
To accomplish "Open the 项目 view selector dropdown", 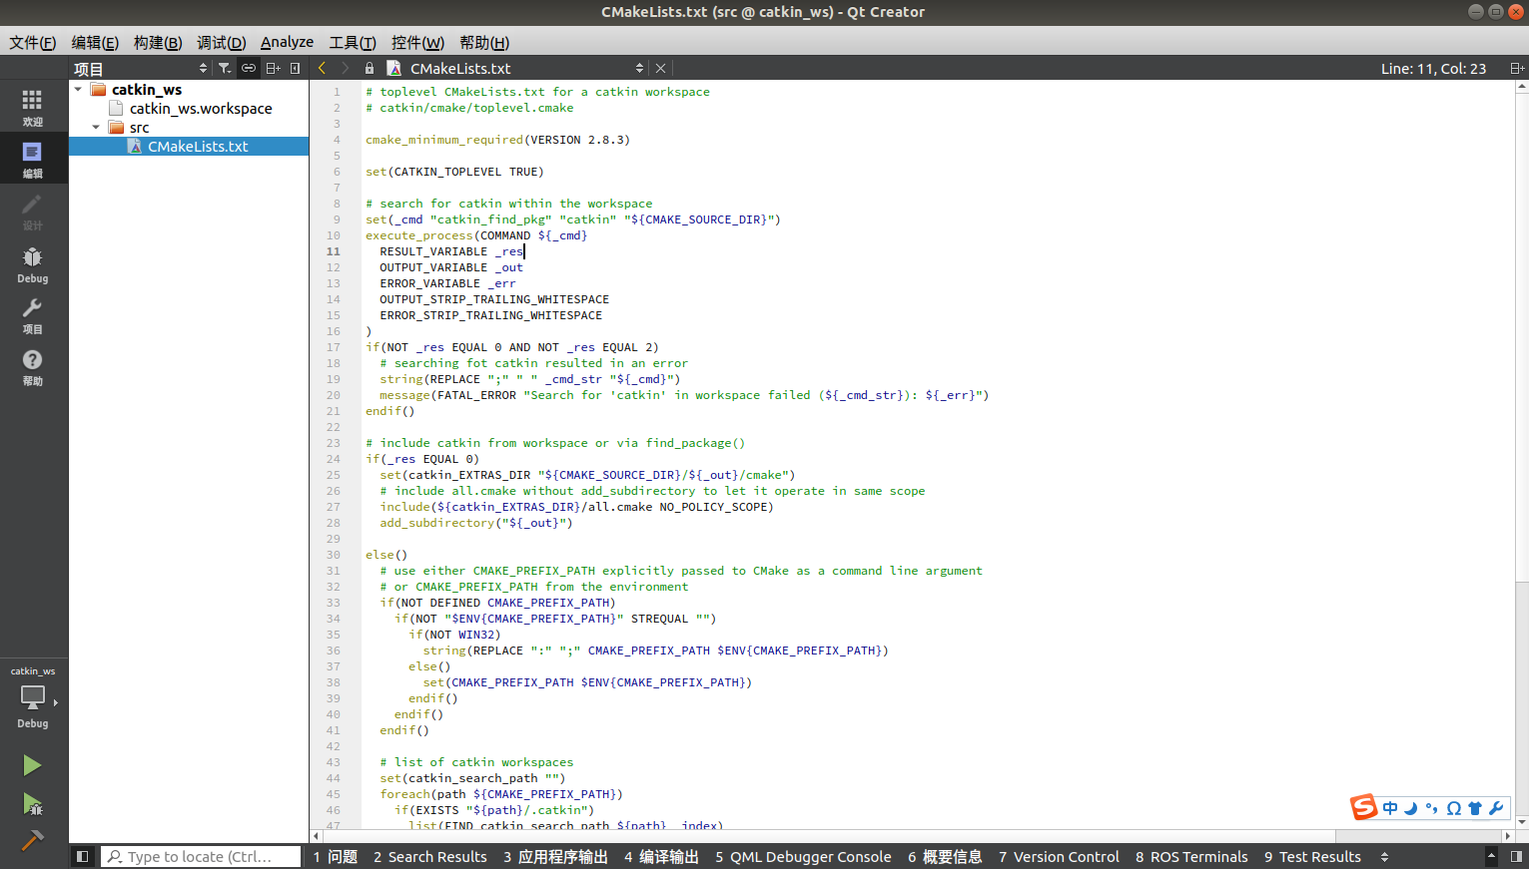I will (140, 68).
